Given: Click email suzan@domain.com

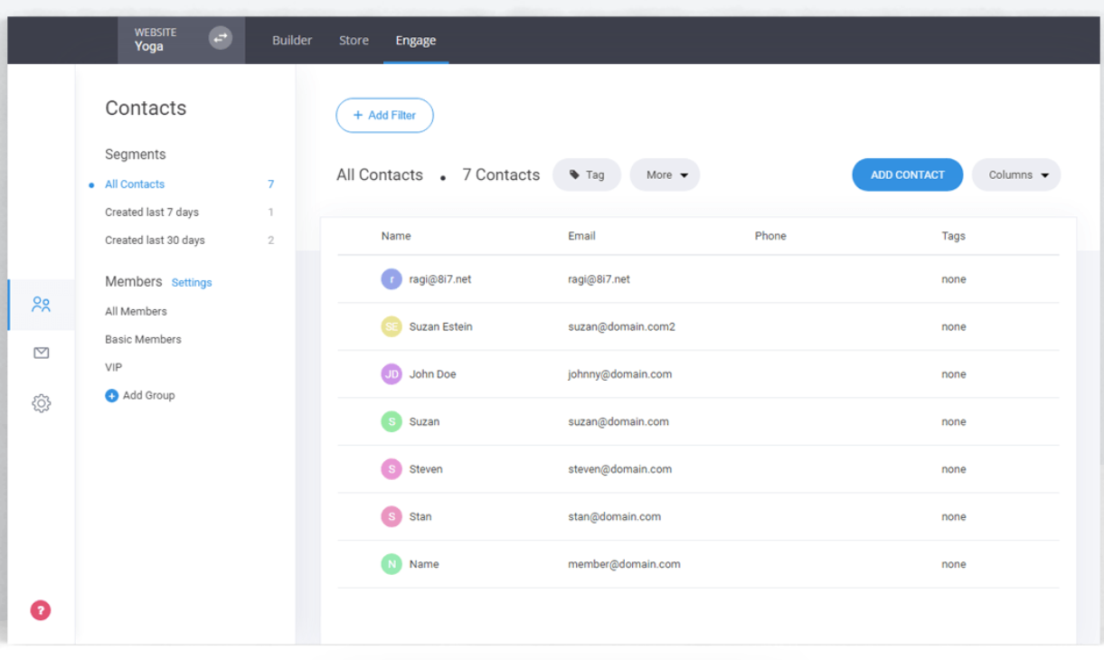Looking at the screenshot, I should (x=618, y=421).
